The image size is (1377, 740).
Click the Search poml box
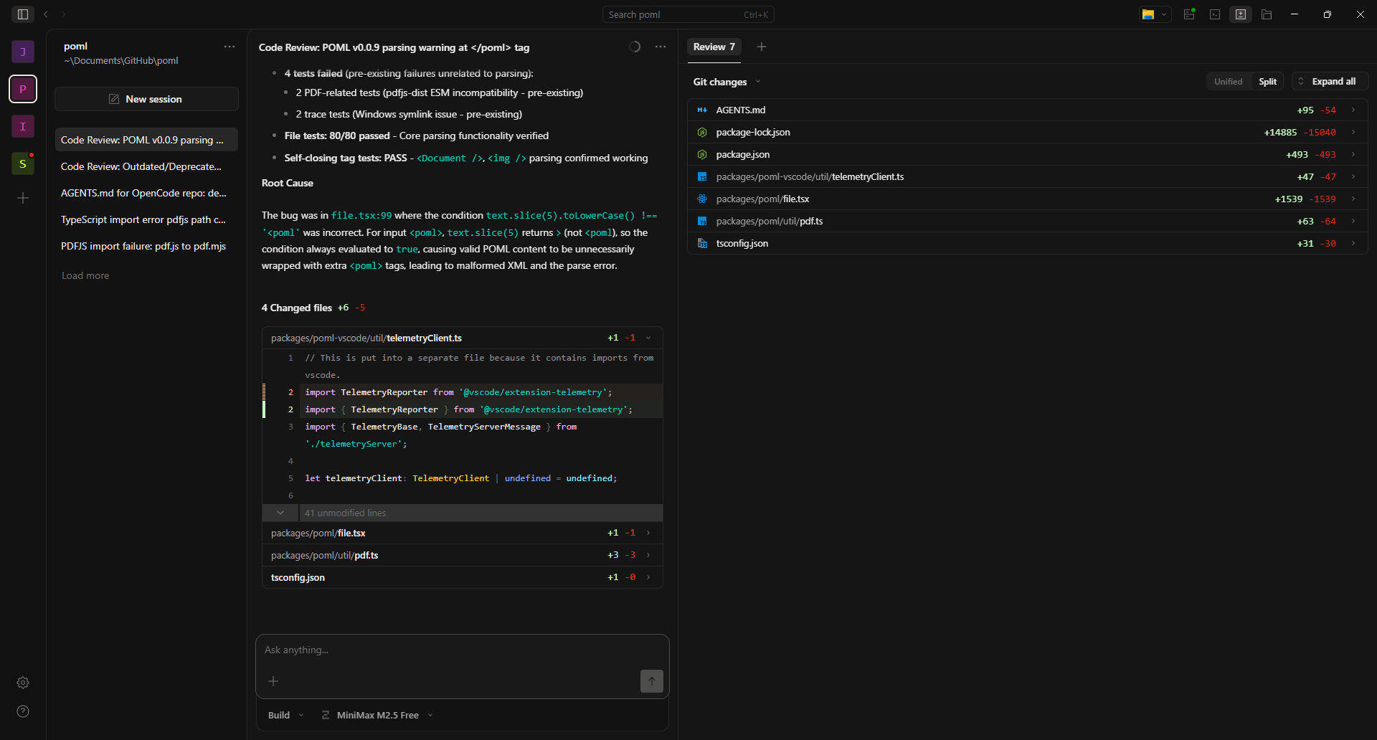688,14
